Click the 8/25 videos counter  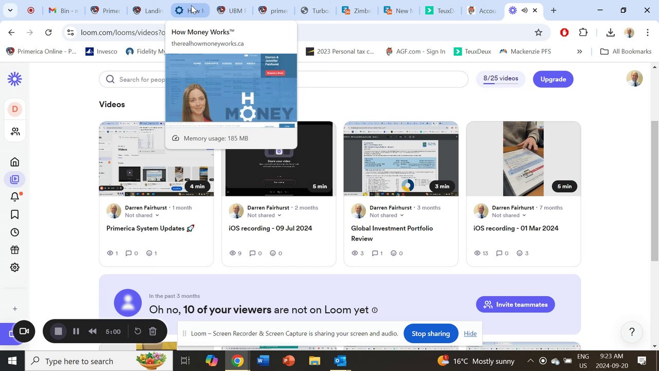point(501,79)
